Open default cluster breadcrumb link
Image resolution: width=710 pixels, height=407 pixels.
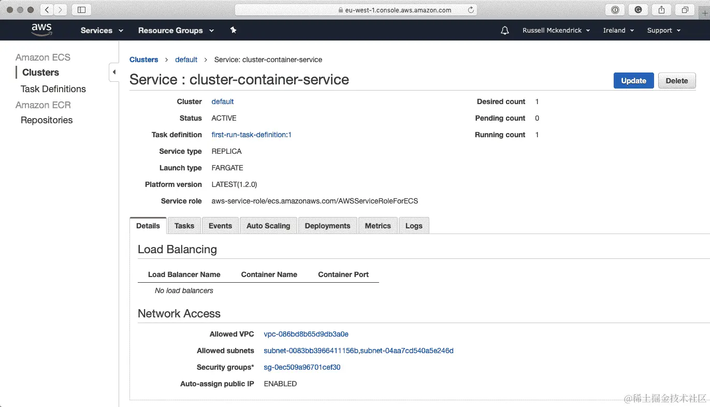186,60
